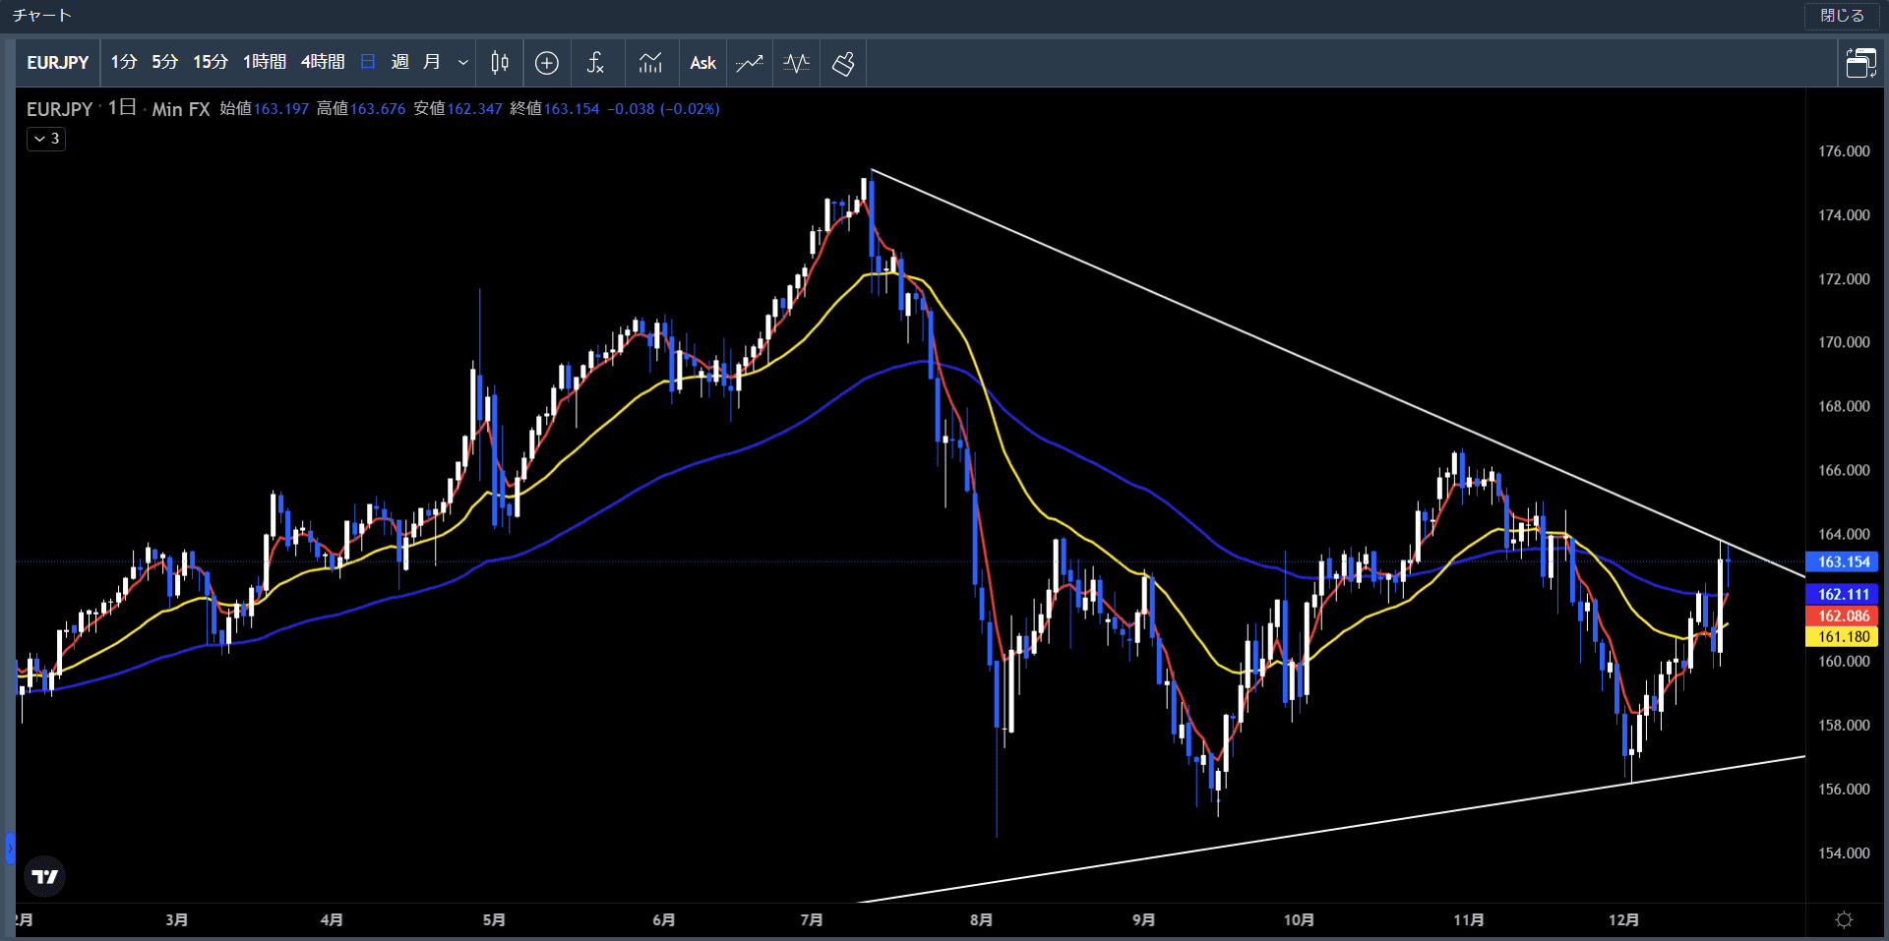Click the pulse waveform icon in toolbar
The width and height of the screenshot is (1889, 941).
(797, 63)
